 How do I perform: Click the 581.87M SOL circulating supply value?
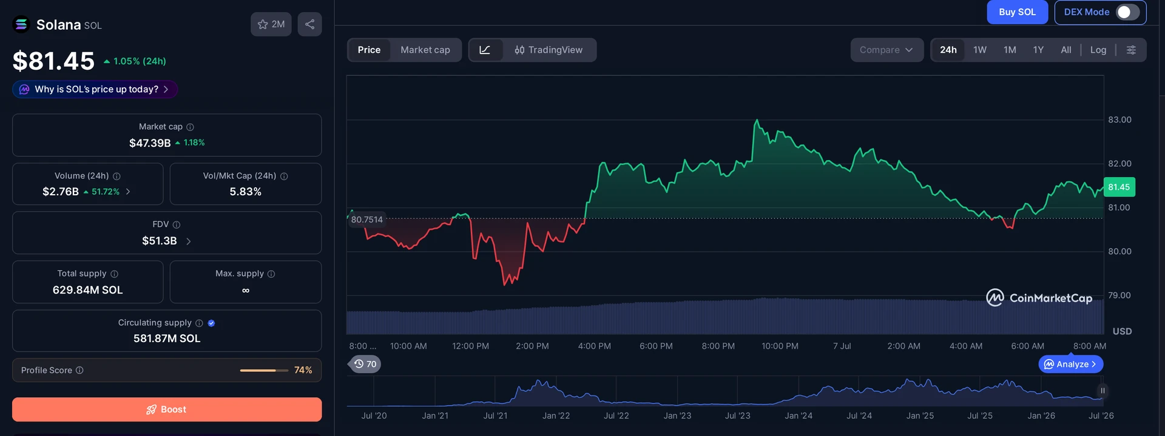[x=167, y=338]
